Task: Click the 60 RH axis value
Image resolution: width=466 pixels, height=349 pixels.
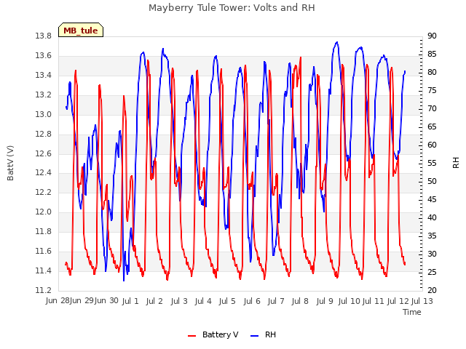Action: point(432,145)
